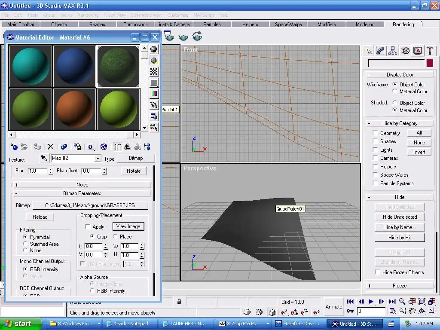Open the Hierarchy command panel tab
The width and height of the screenshot is (440, 330).
(393, 51)
